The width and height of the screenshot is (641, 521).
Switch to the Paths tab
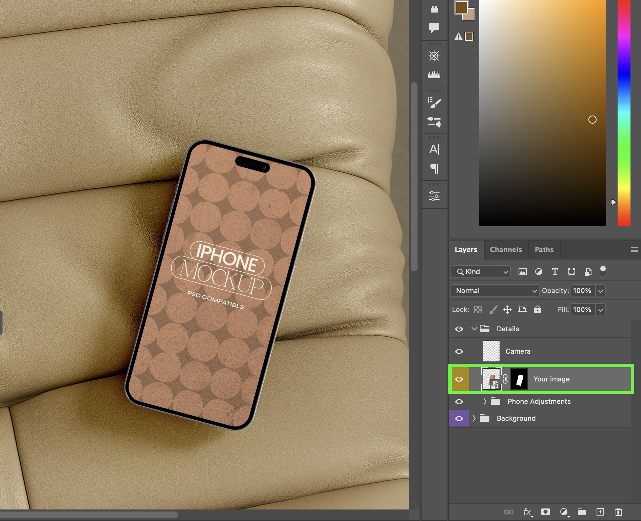coord(544,250)
